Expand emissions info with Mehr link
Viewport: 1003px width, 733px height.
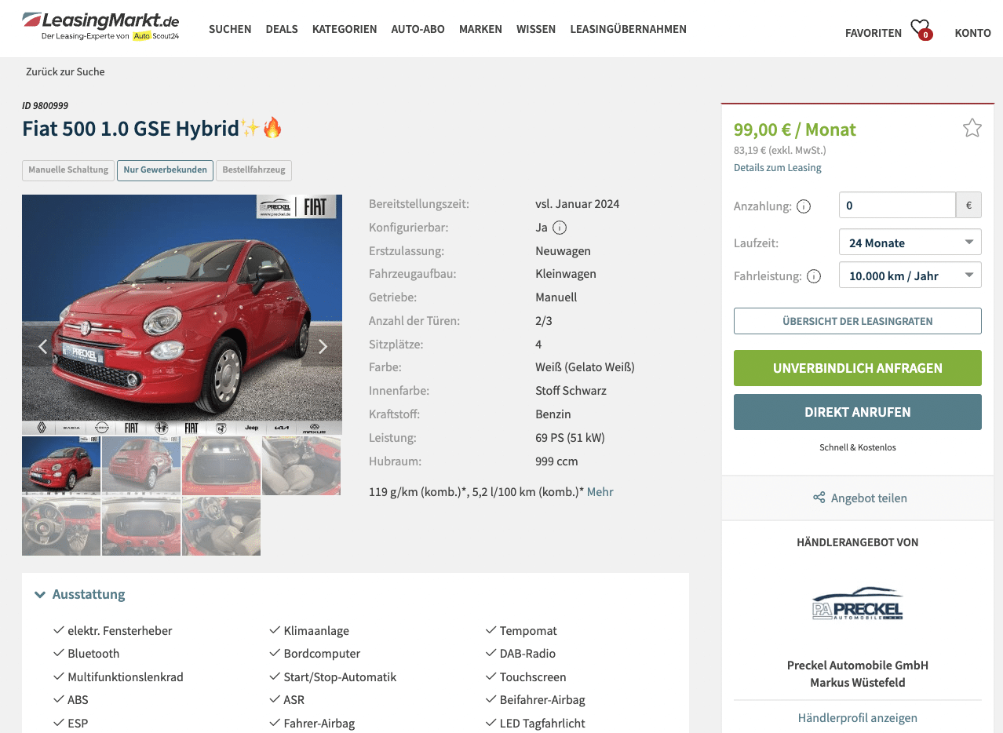pos(600,491)
